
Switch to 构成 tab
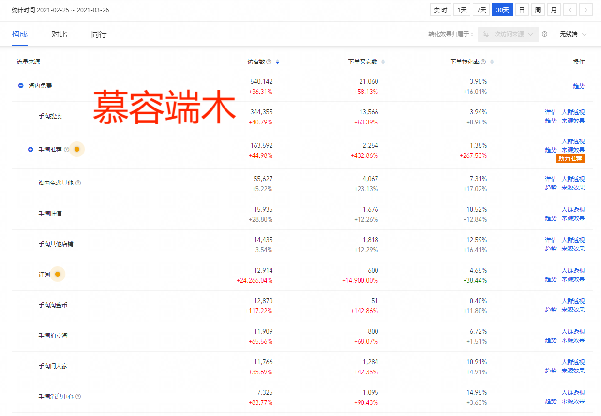tap(20, 34)
